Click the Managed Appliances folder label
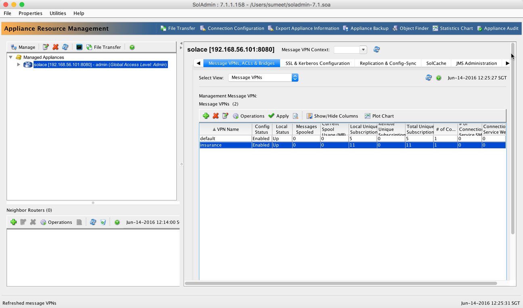The width and height of the screenshot is (523, 308). tap(44, 57)
